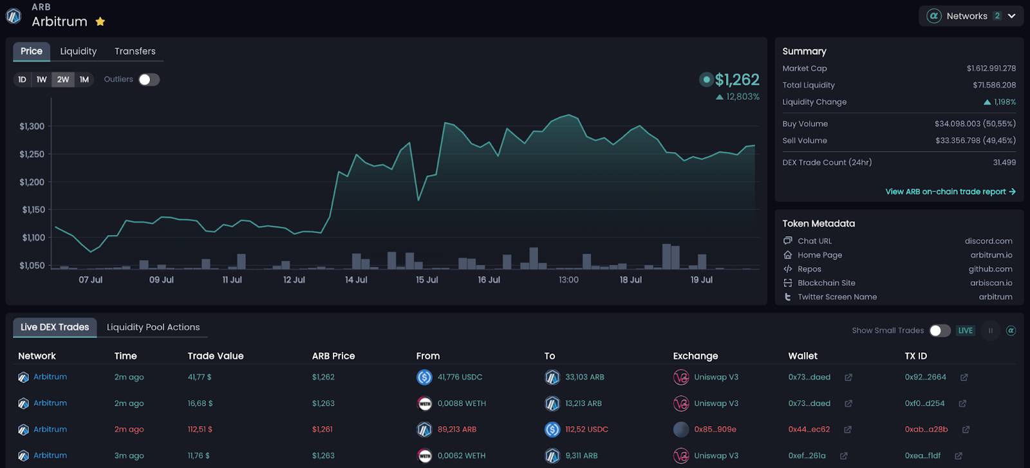This screenshot has height=468, width=1030.
Task: Click the ARB Price column header
Action: 333,356
